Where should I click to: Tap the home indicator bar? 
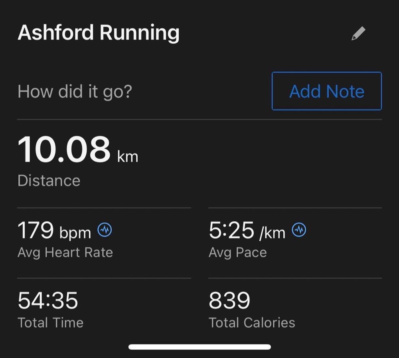click(x=200, y=347)
